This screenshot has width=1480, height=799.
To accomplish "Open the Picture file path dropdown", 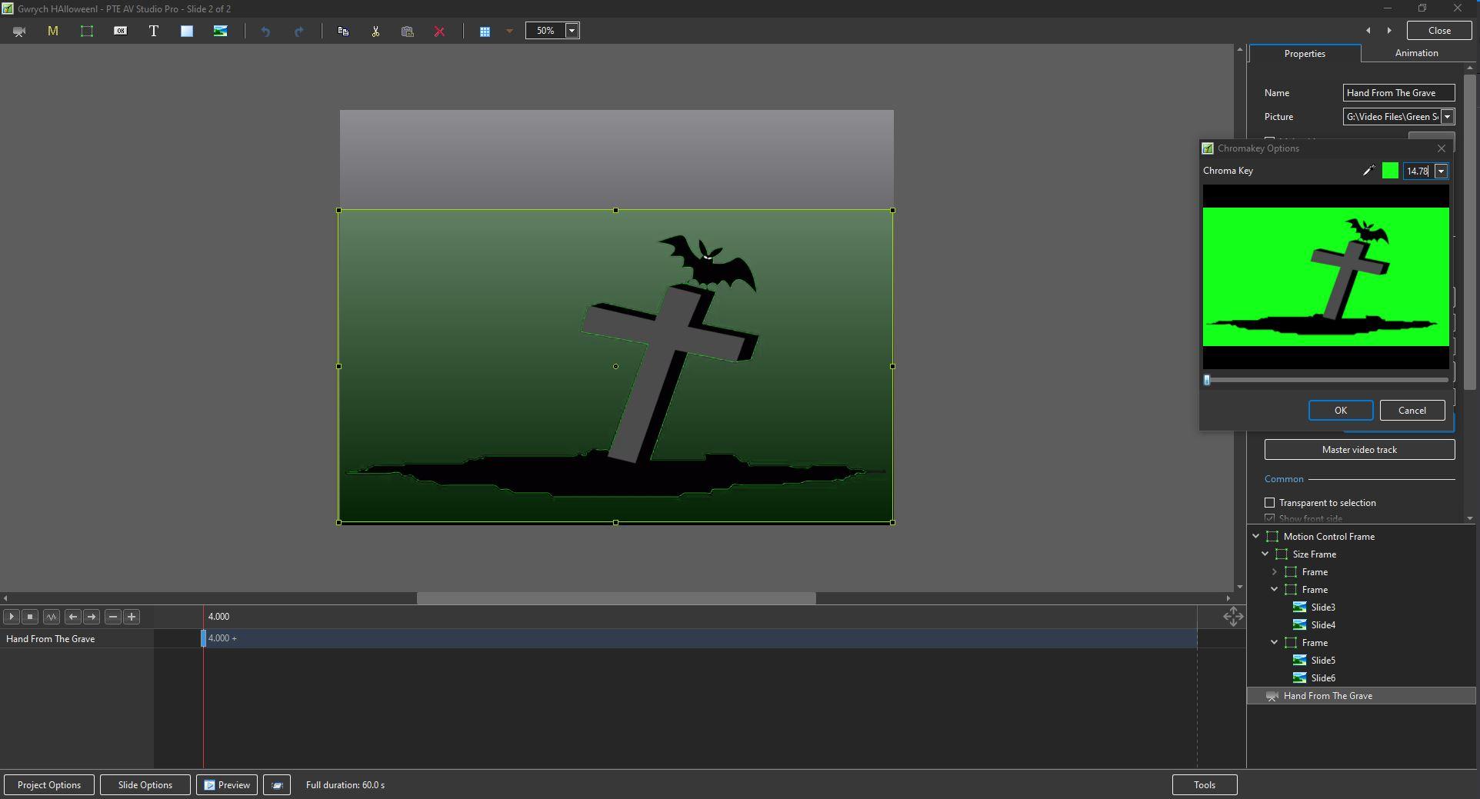I will (1447, 117).
